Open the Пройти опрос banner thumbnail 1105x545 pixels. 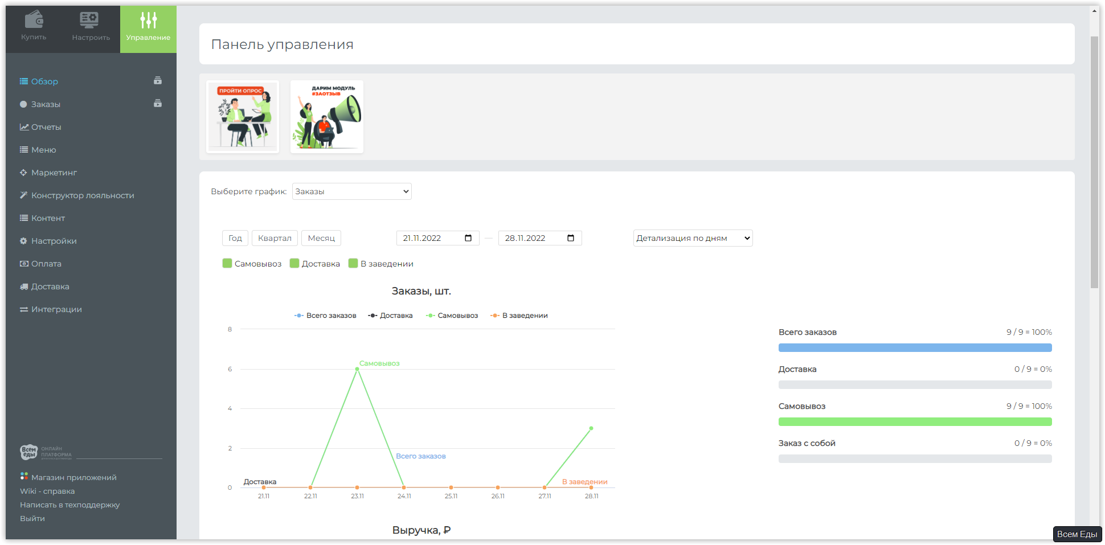coord(243,117)
